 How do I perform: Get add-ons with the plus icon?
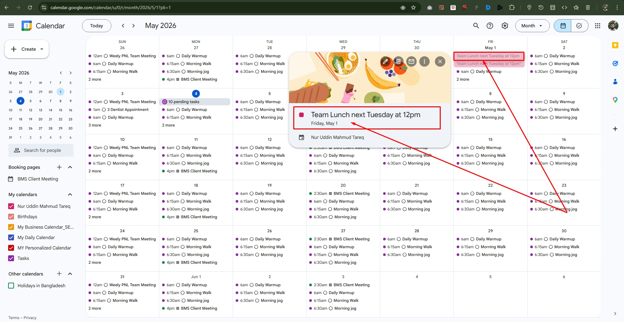pyautogui.click(x=615, y=129)
